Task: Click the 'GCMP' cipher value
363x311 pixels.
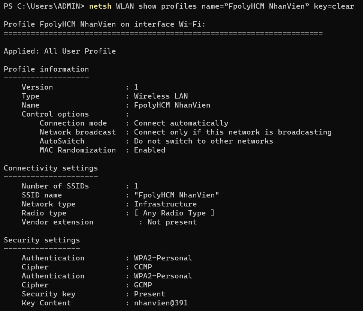Action: pos(143,285)
